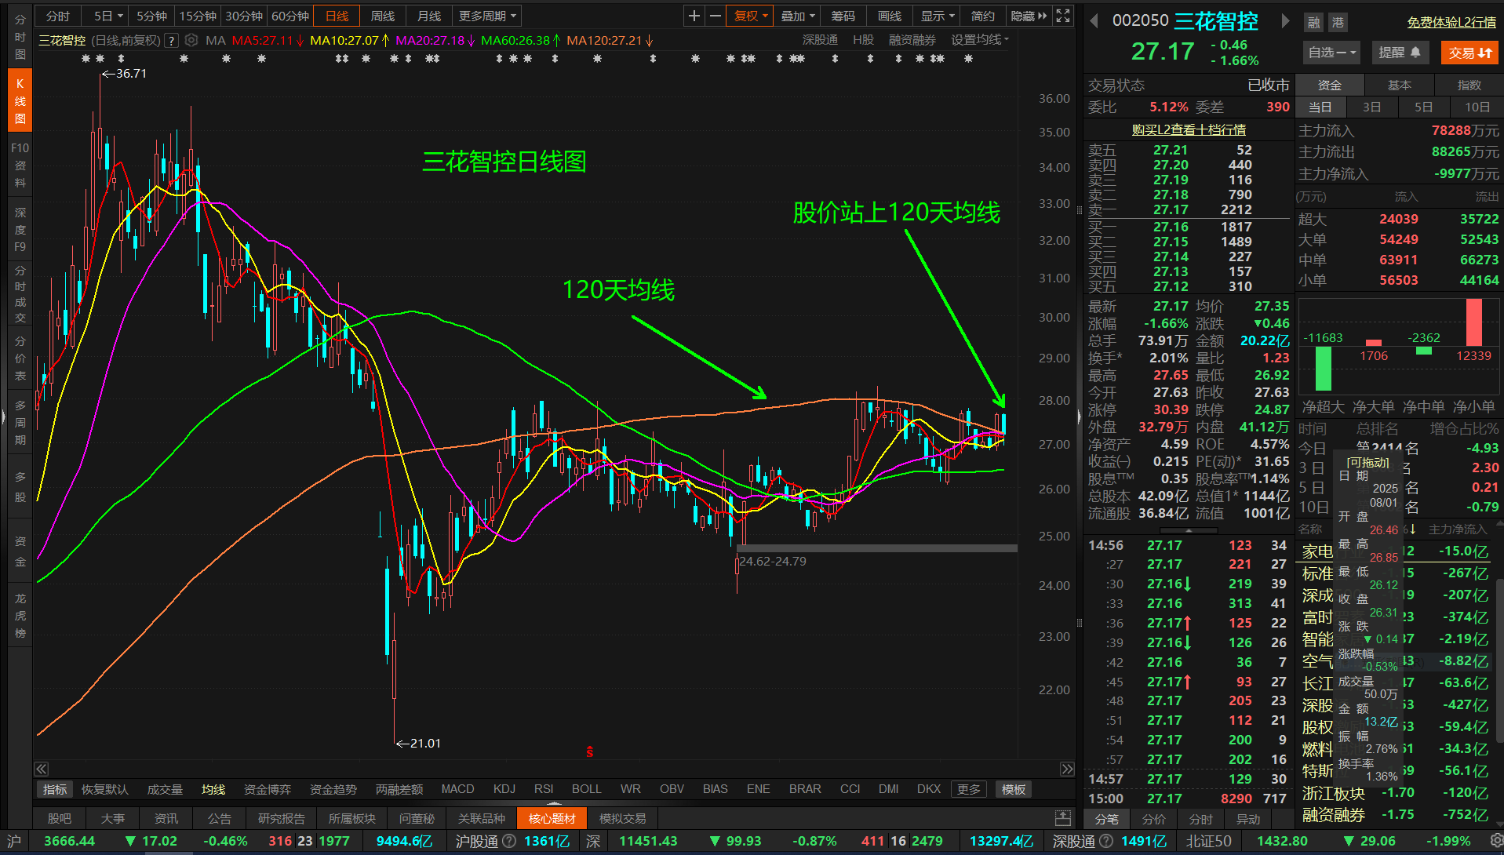This screenshot has height=855, width=1504.
Task: Toggle 筹码 chip distribution
Action: pos(843,16)
